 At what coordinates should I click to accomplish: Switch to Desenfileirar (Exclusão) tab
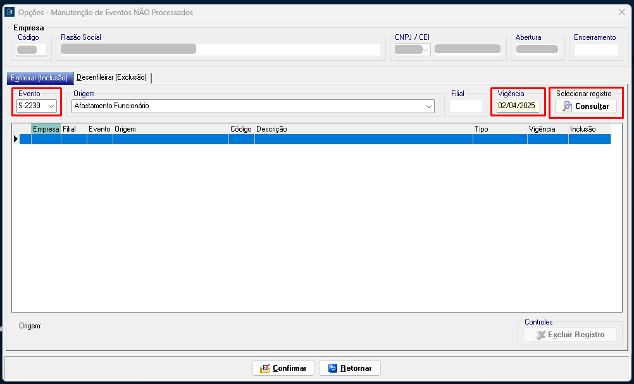pyautogui.click(x=112, y=78)
